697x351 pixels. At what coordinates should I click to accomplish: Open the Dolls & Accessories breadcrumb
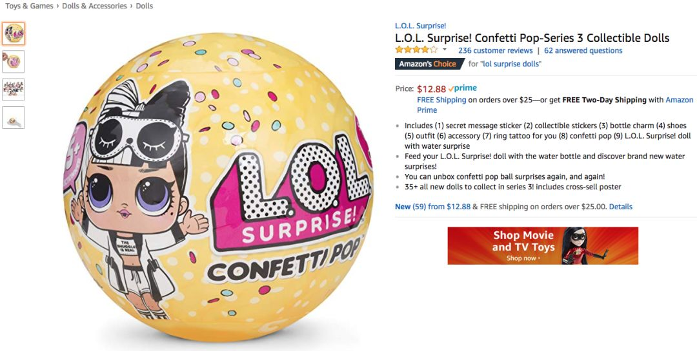click(95, 6)
